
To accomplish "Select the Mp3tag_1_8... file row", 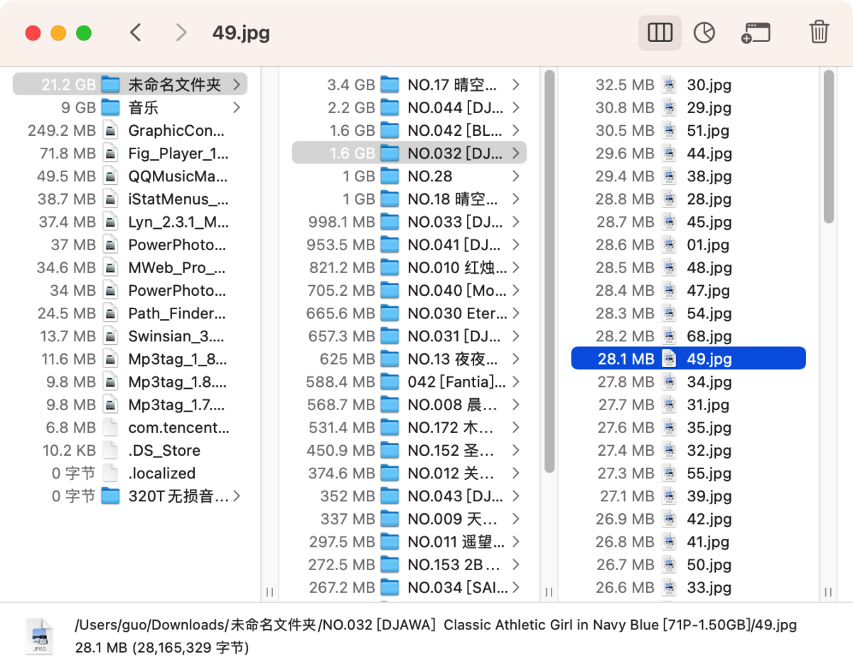I will pyautogui.click(x=130, y=358).
